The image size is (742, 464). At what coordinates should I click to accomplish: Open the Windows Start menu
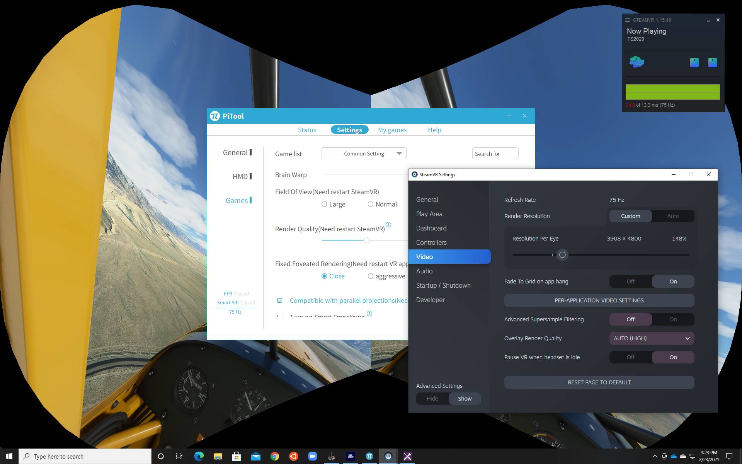tap(9, 456)
